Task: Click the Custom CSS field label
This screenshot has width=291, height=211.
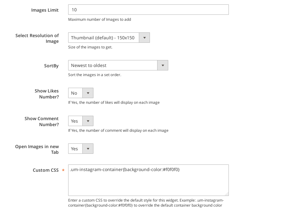Action: click(x=46, y=170)
